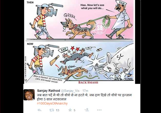Open the 17m timestamp link
This screenshot has height=113, width=161.
click(85, 91)
